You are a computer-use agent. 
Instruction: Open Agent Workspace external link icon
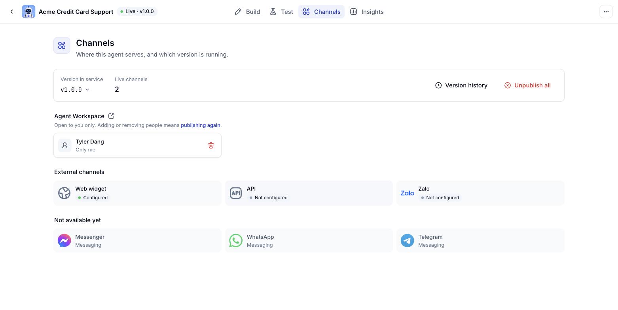pyautogui.click(x=111, y=116)
